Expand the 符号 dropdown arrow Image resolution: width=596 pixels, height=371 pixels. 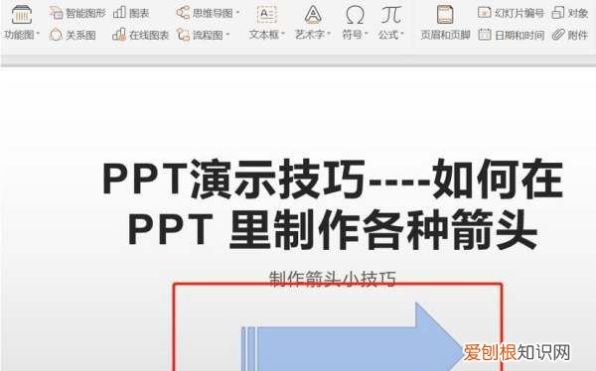366,34
